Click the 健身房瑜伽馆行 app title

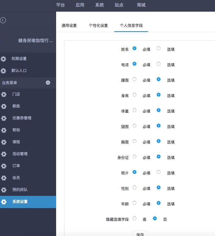pos(36,41)
